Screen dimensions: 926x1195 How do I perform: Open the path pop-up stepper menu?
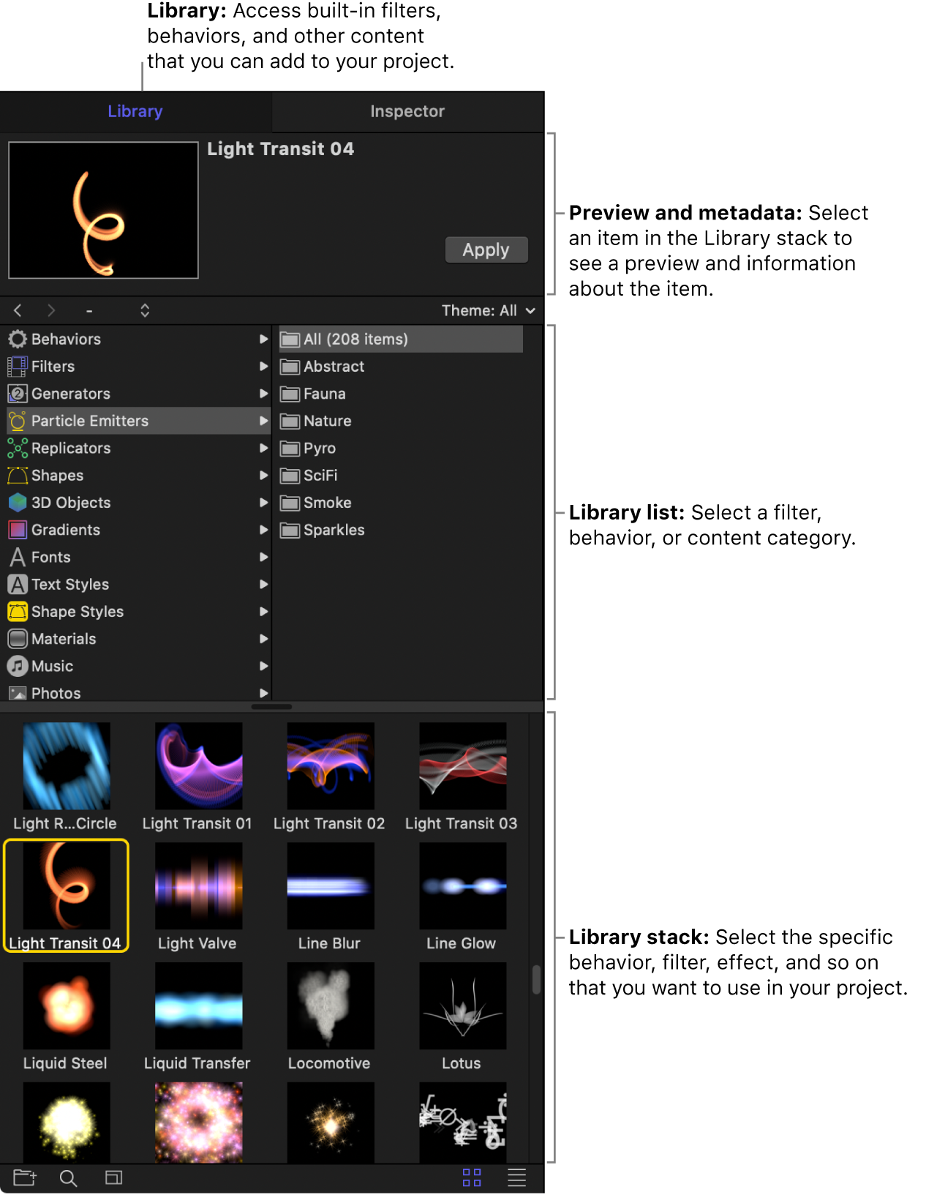(x=145, y=310)
